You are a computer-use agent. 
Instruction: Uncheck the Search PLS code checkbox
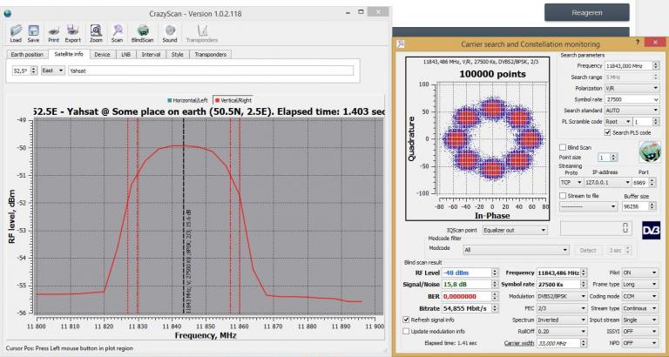607,132
